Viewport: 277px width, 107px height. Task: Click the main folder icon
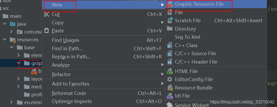[6, 16]
